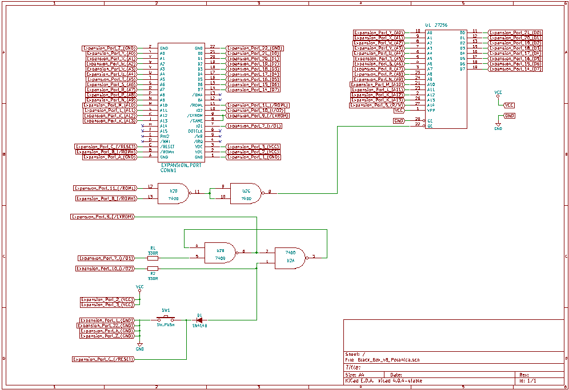Viewport: 569px width, 390px height.
Task: Click the /NMI pin name on CONN1
Action: [165, 141]
